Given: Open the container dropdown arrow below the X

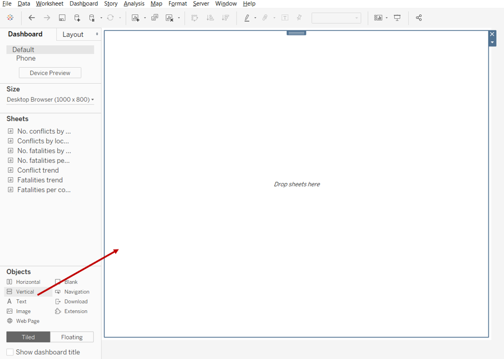Looking at the screenshot, I should pos(492,42).
